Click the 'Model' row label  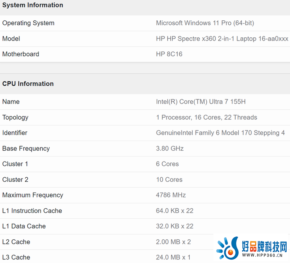pyautogui.click(x=11, y=39)
